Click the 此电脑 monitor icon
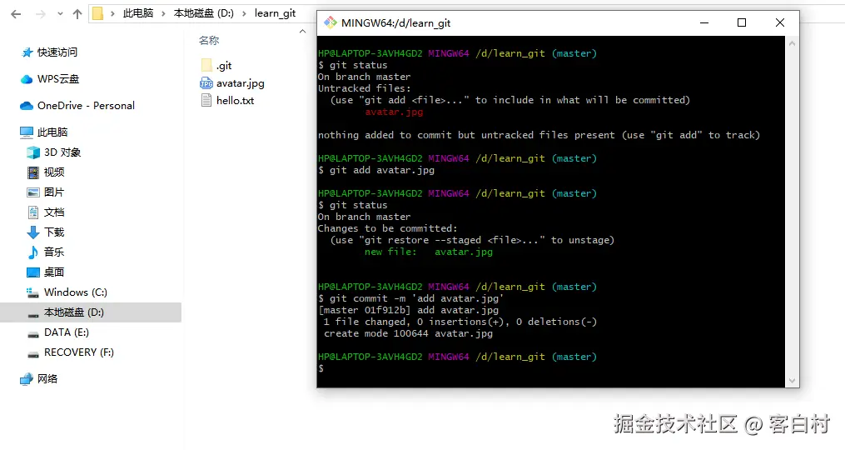The height and width of the screenshot is (450, 845). [27, 132]
